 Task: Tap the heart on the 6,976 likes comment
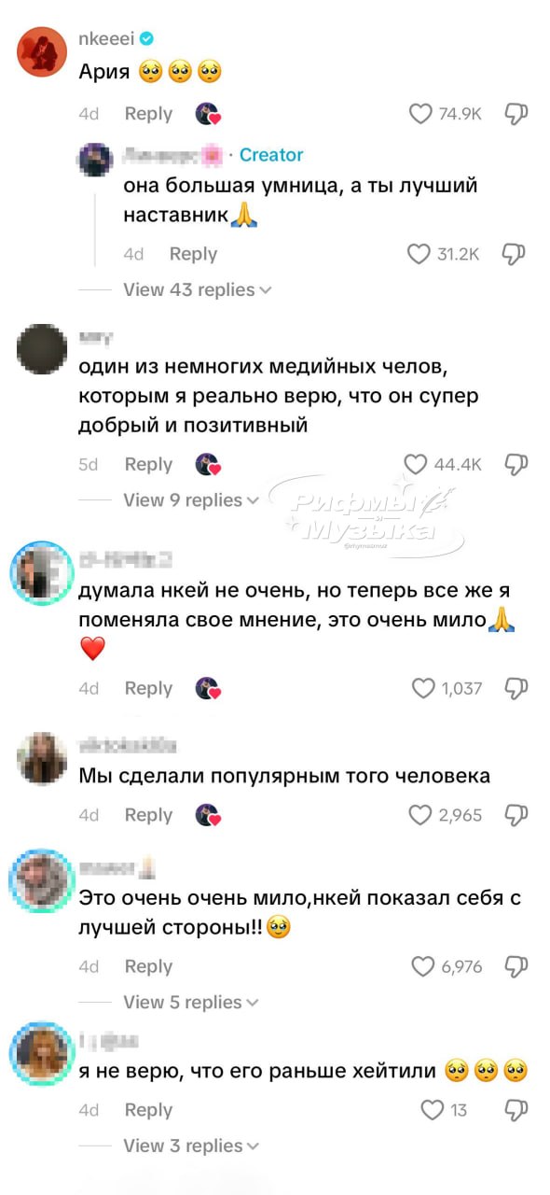(423, 966)
